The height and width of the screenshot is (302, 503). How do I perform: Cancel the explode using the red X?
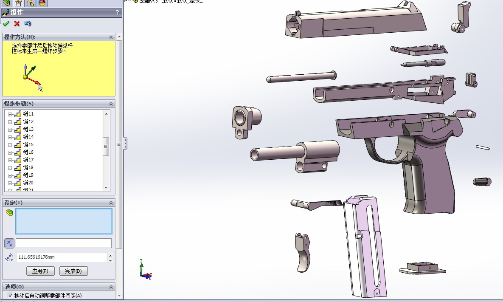(x=17, y=24)
